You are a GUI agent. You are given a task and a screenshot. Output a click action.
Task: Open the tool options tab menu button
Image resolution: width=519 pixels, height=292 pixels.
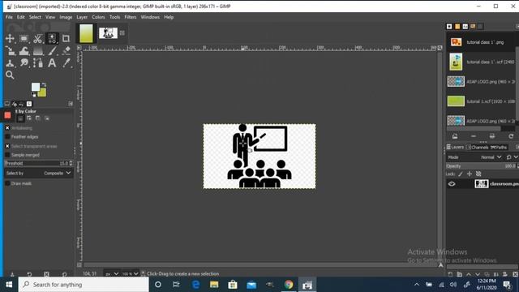point(71,104)
